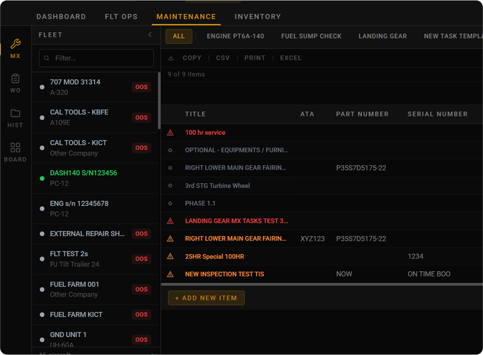This screenshot has width=483, height=355.
Task: Switch to the DASHBOARD tab
Action: click(x=61, y=17)
